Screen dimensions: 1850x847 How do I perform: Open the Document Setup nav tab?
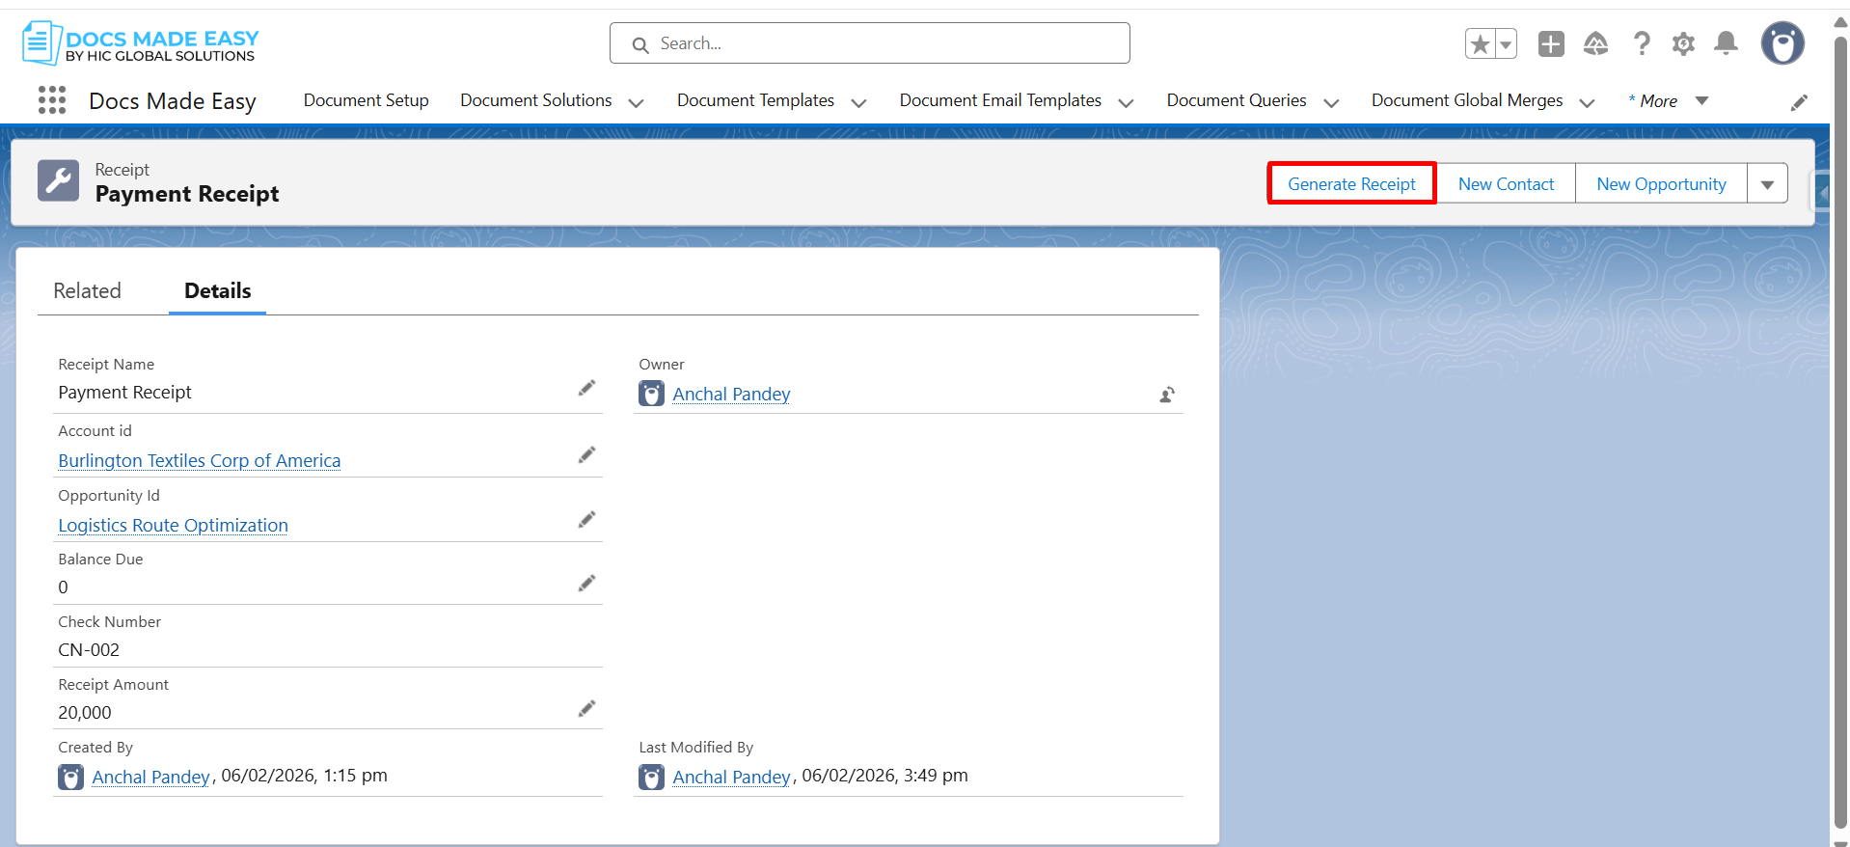[x=366, y=100]
